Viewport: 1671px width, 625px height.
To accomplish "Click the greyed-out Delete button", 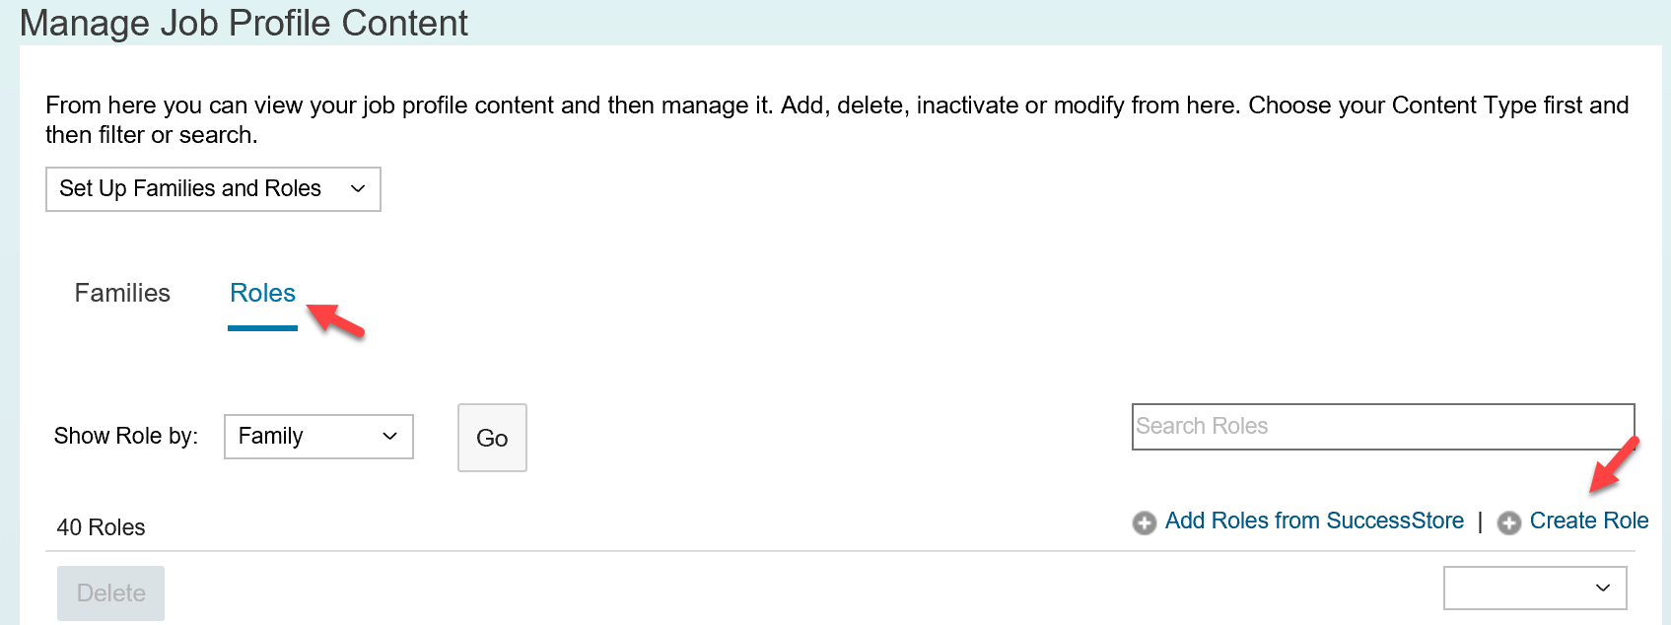I will pos(110,593).
